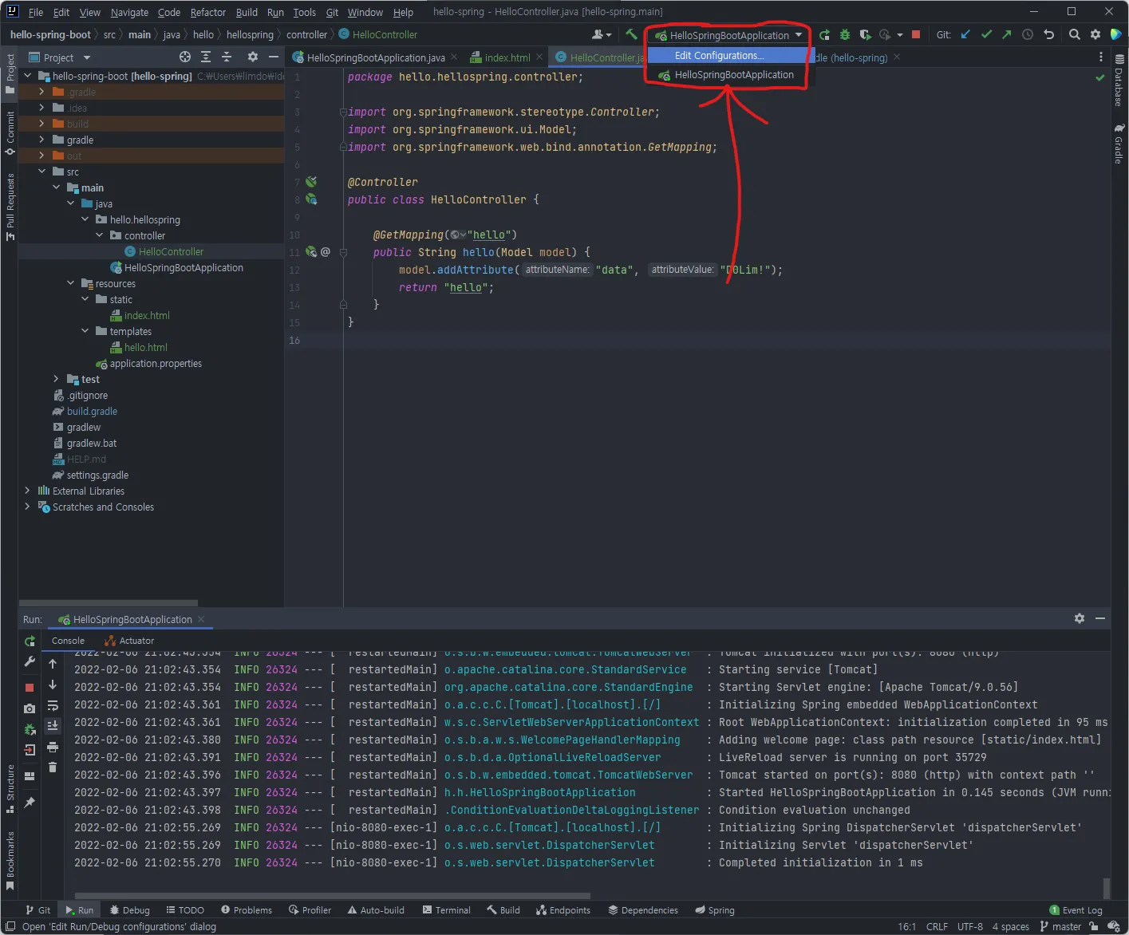Expand the test folder
The image size is (1129, 935).
pyautogui.click(x=56, y=379)
